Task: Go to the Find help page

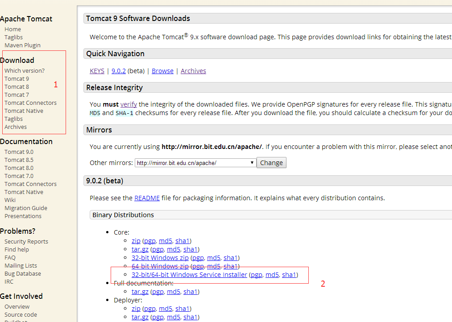Action: 17,250
